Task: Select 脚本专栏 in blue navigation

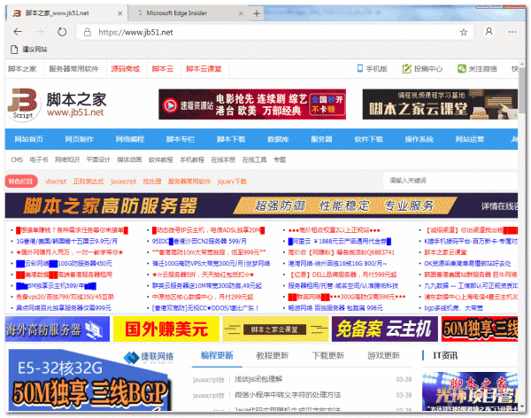Action: point(181,139)
